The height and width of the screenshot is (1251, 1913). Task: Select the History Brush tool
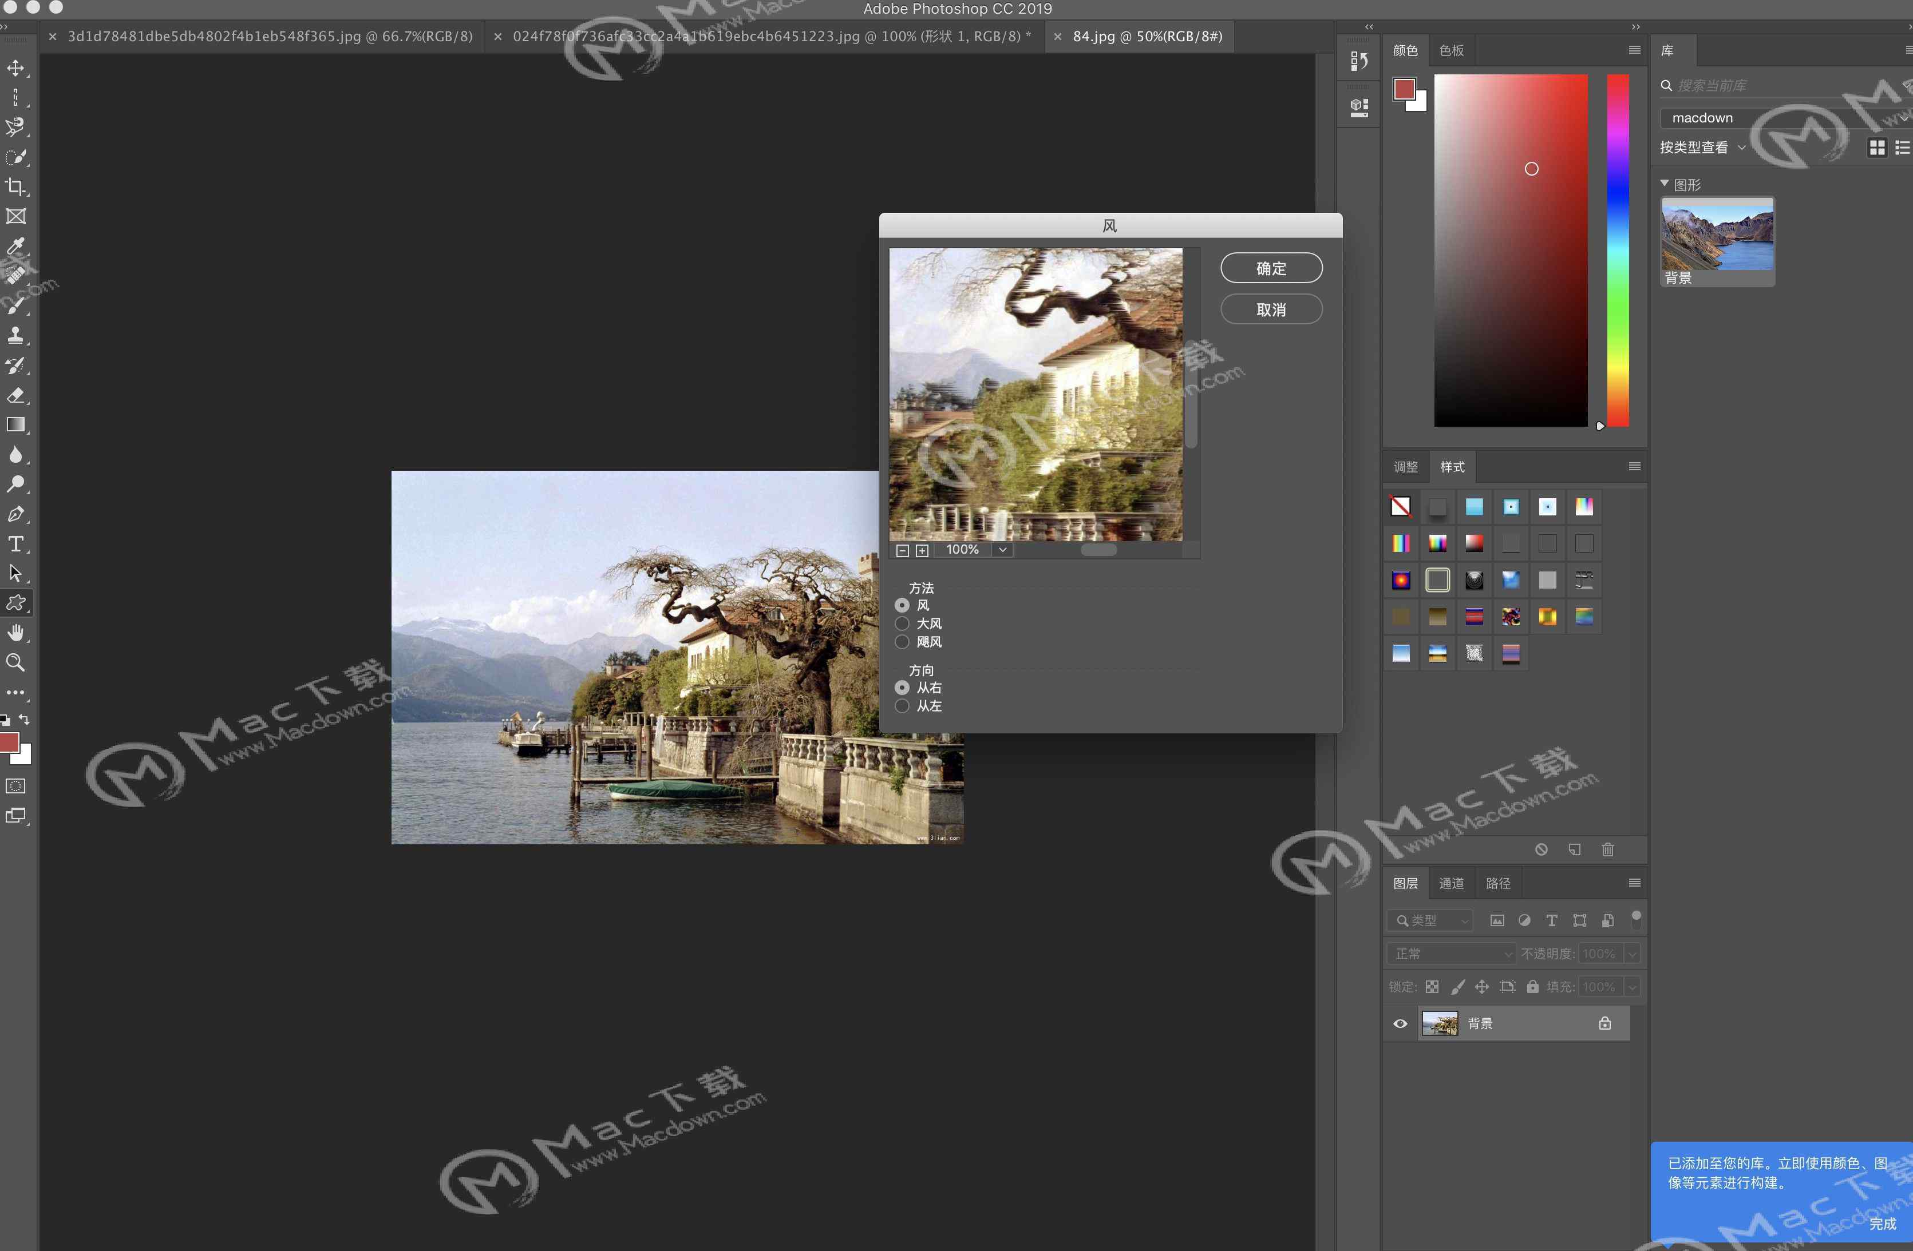[15, 366]
